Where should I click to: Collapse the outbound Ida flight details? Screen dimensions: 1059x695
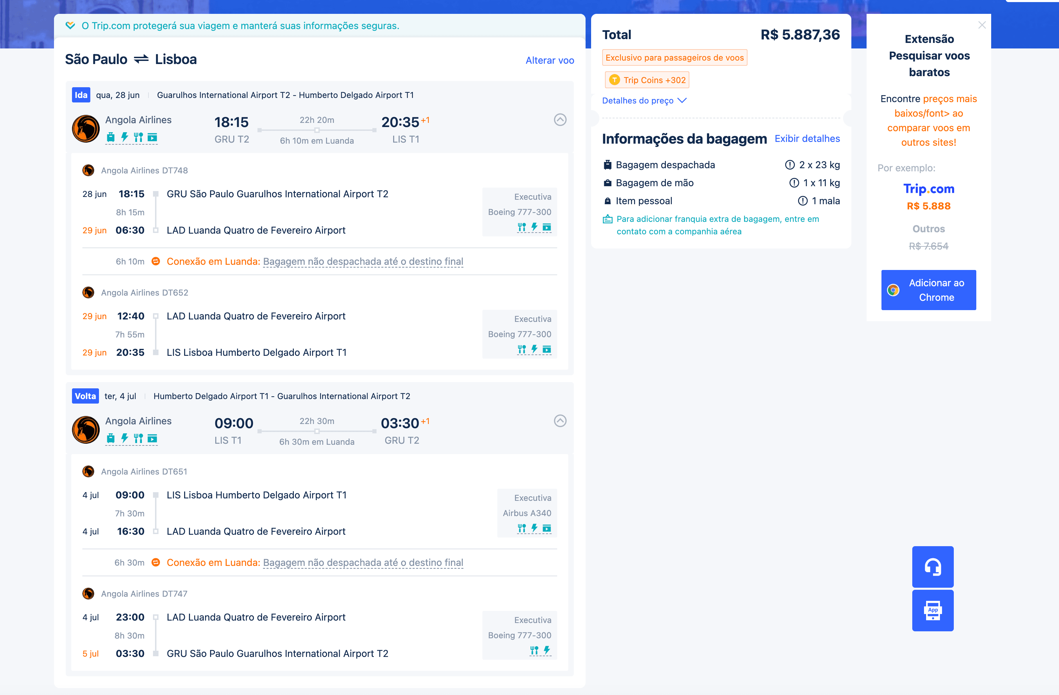(x=560, y=120)
